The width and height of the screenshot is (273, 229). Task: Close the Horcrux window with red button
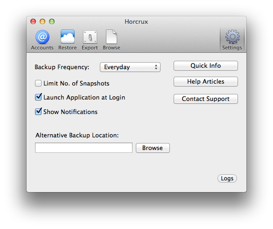pos(33,21)
